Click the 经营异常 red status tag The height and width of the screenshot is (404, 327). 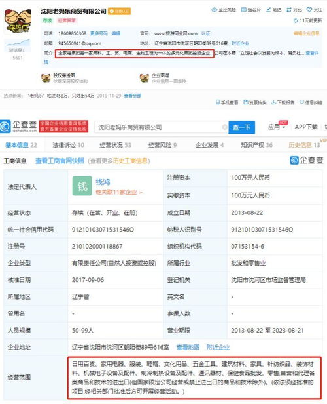tap(67, 20)
